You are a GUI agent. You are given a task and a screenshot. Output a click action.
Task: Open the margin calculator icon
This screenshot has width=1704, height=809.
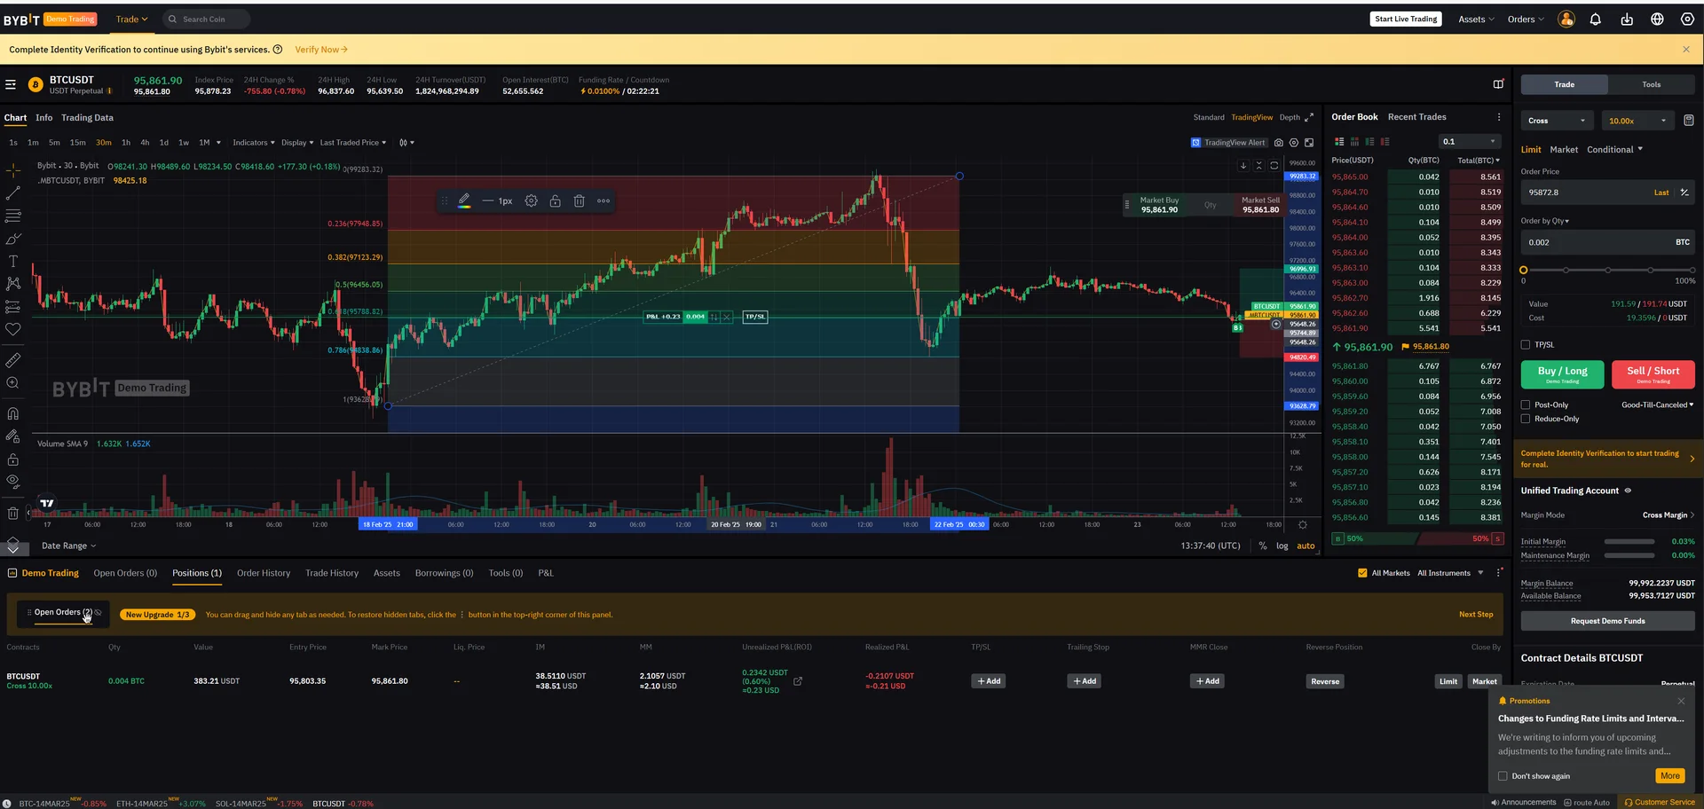(x=1689, y=121)
